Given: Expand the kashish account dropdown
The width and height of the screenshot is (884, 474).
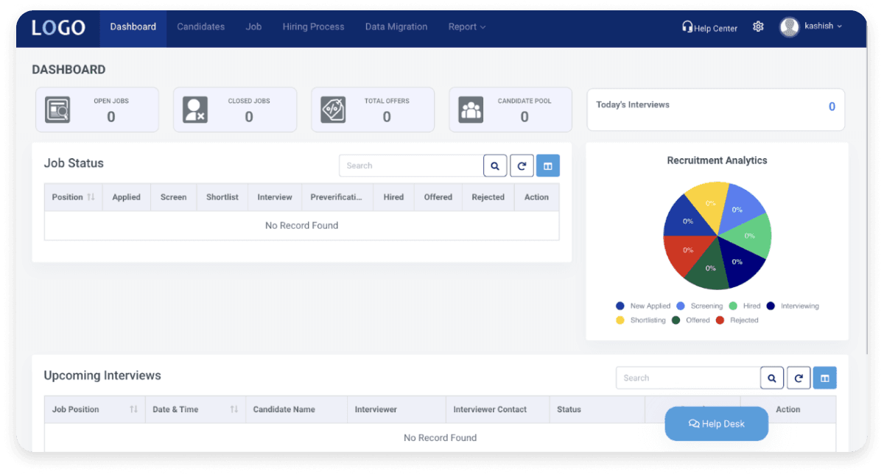Looking at the screenshot, I should (x=819, y=26).
